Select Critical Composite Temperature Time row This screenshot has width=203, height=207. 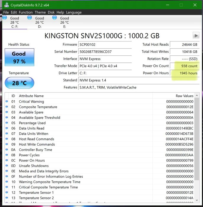[x=100, y=187]
